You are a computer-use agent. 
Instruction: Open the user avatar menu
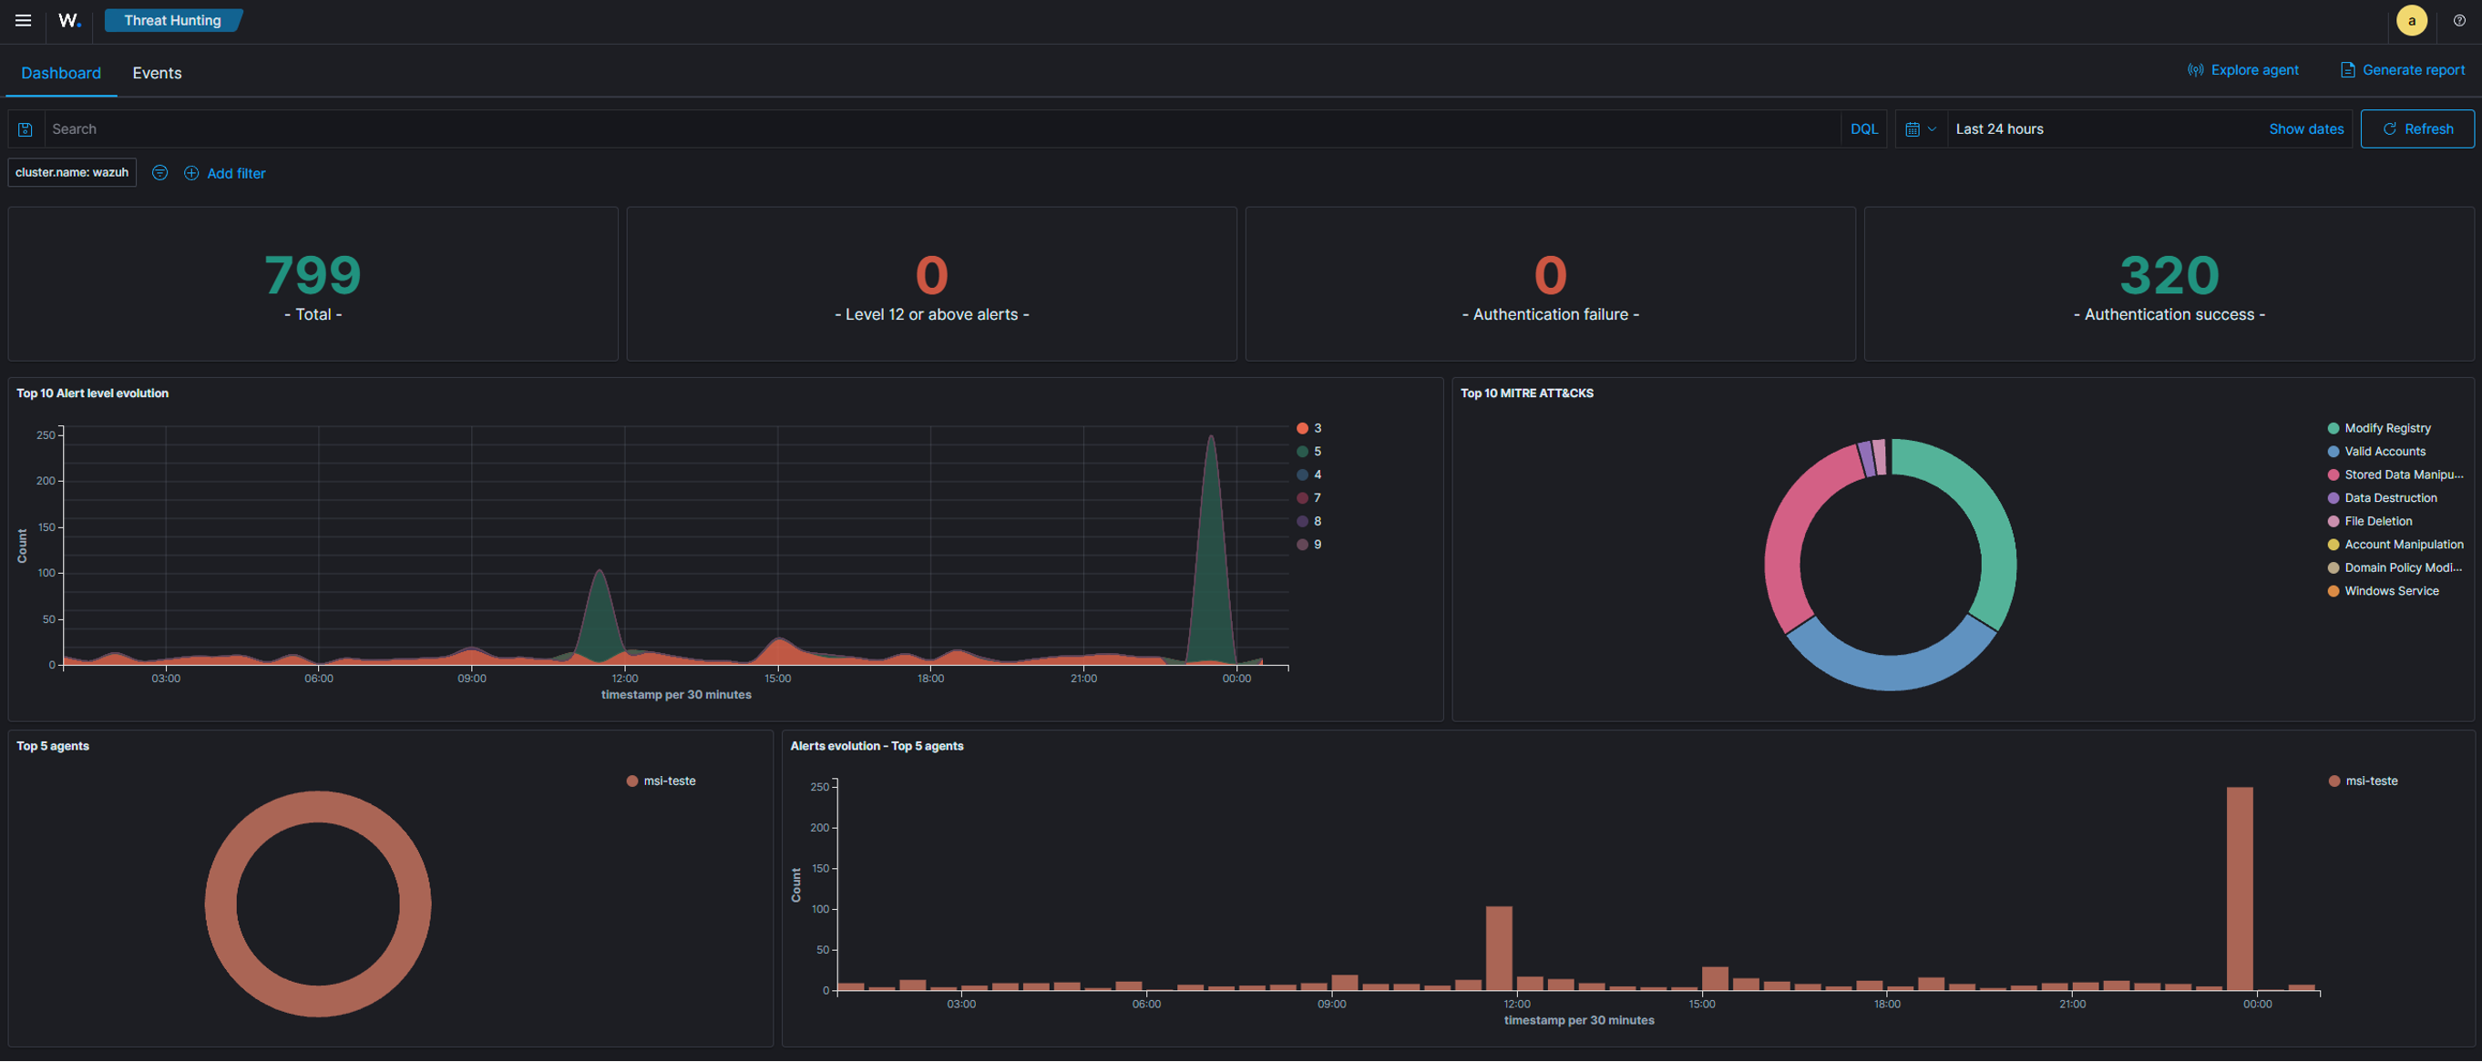[x=2412, y=20]
